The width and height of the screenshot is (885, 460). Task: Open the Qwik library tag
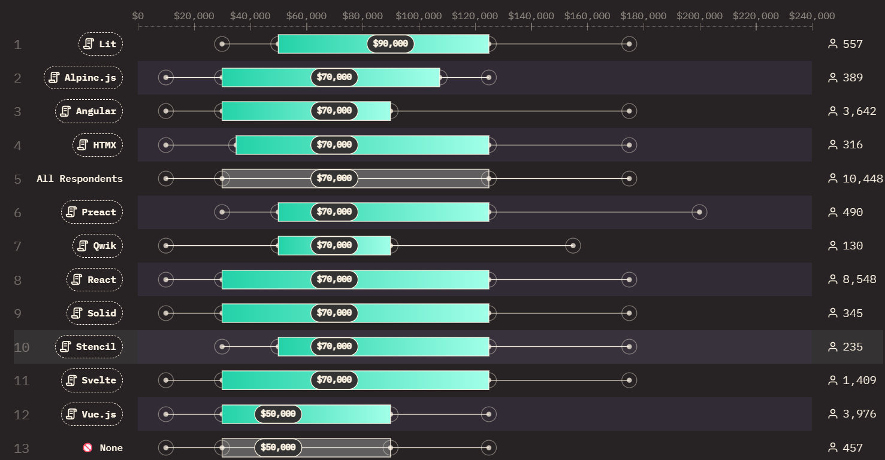pos(98,246)
